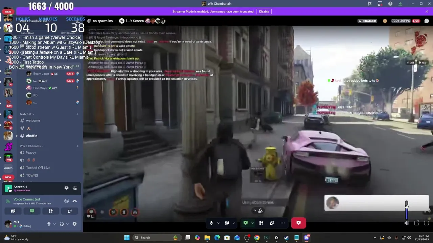Open the clips icon in the Screen 1 panel

click(x=74, y=188)
